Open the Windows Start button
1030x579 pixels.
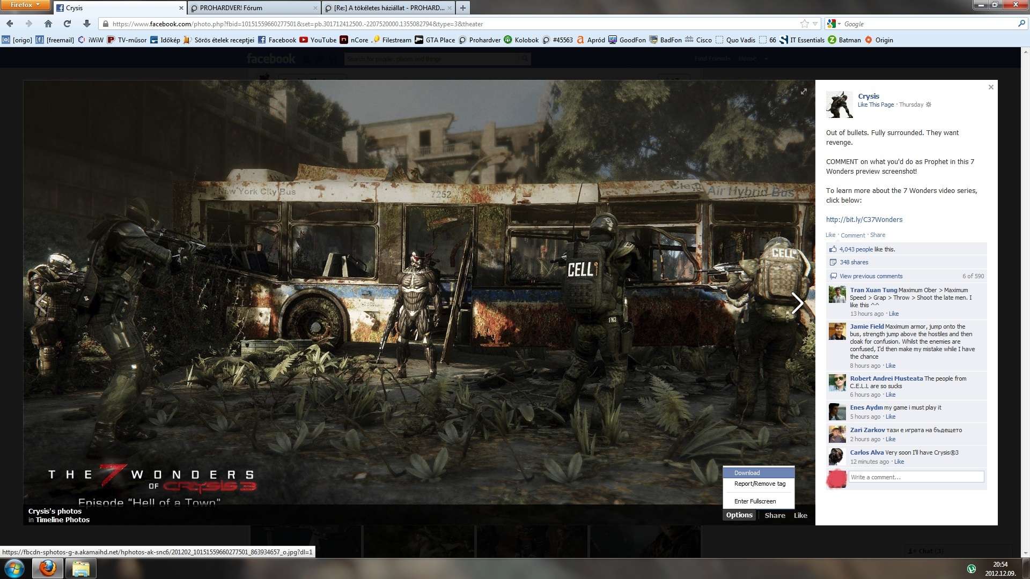(14, 568)
